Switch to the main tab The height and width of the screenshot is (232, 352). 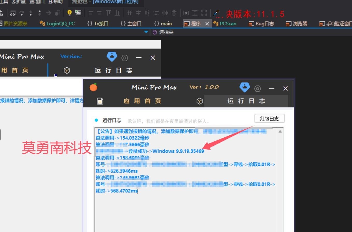tap(163, 24)
